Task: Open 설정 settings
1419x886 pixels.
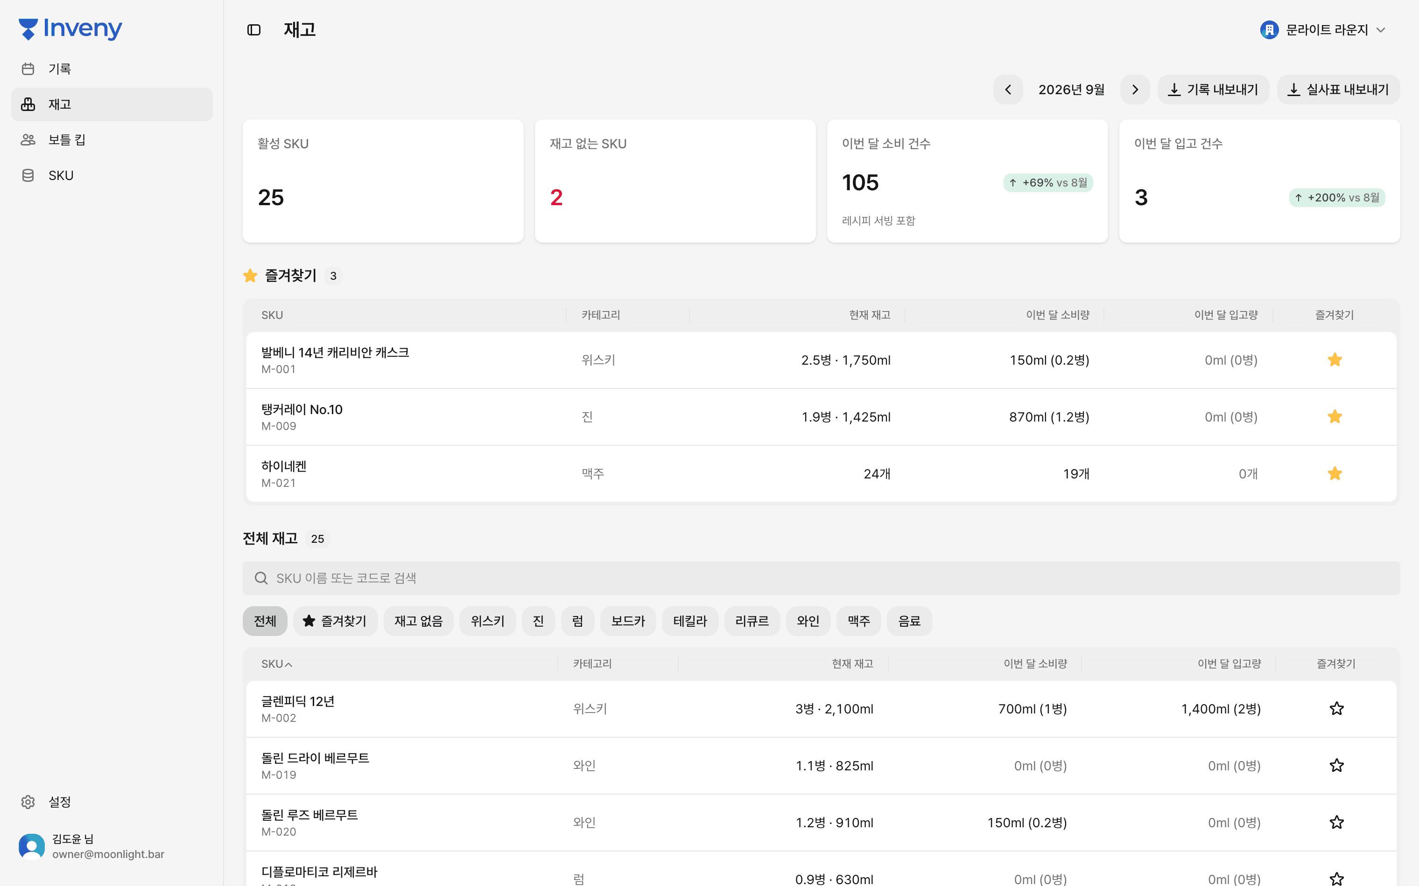Action: 112,802
